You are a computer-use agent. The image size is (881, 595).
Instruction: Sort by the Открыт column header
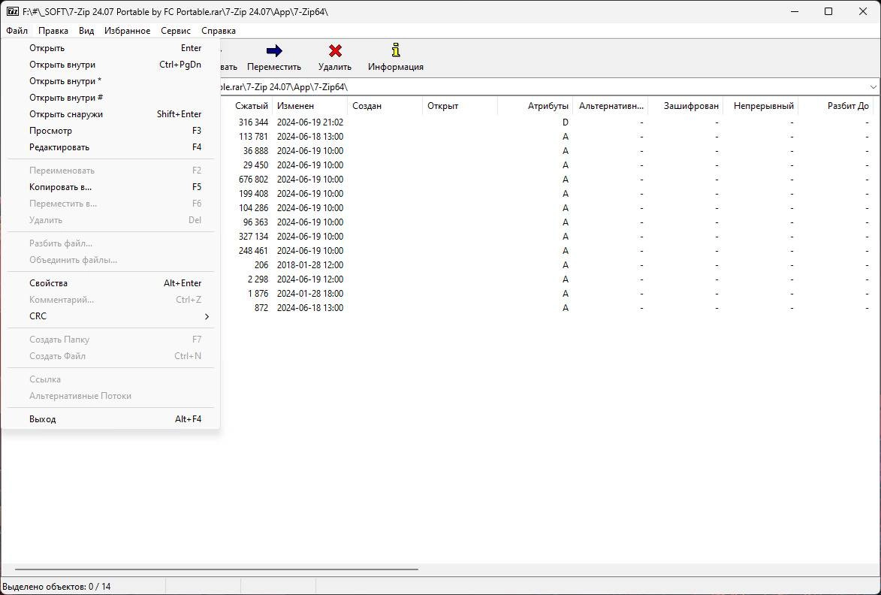point(460,106)
